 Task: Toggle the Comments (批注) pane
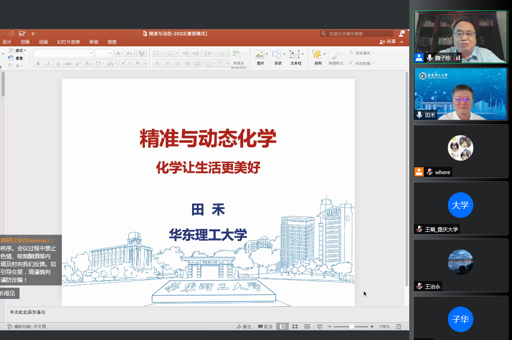(265, 327)
